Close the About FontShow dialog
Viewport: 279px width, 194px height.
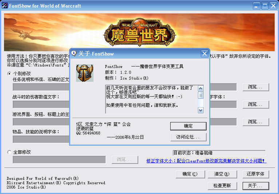[x=204, y=53]
